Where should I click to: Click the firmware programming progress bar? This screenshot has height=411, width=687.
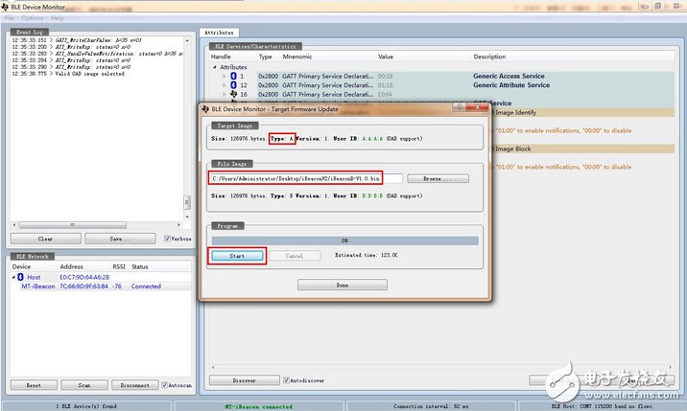point(343,240)
